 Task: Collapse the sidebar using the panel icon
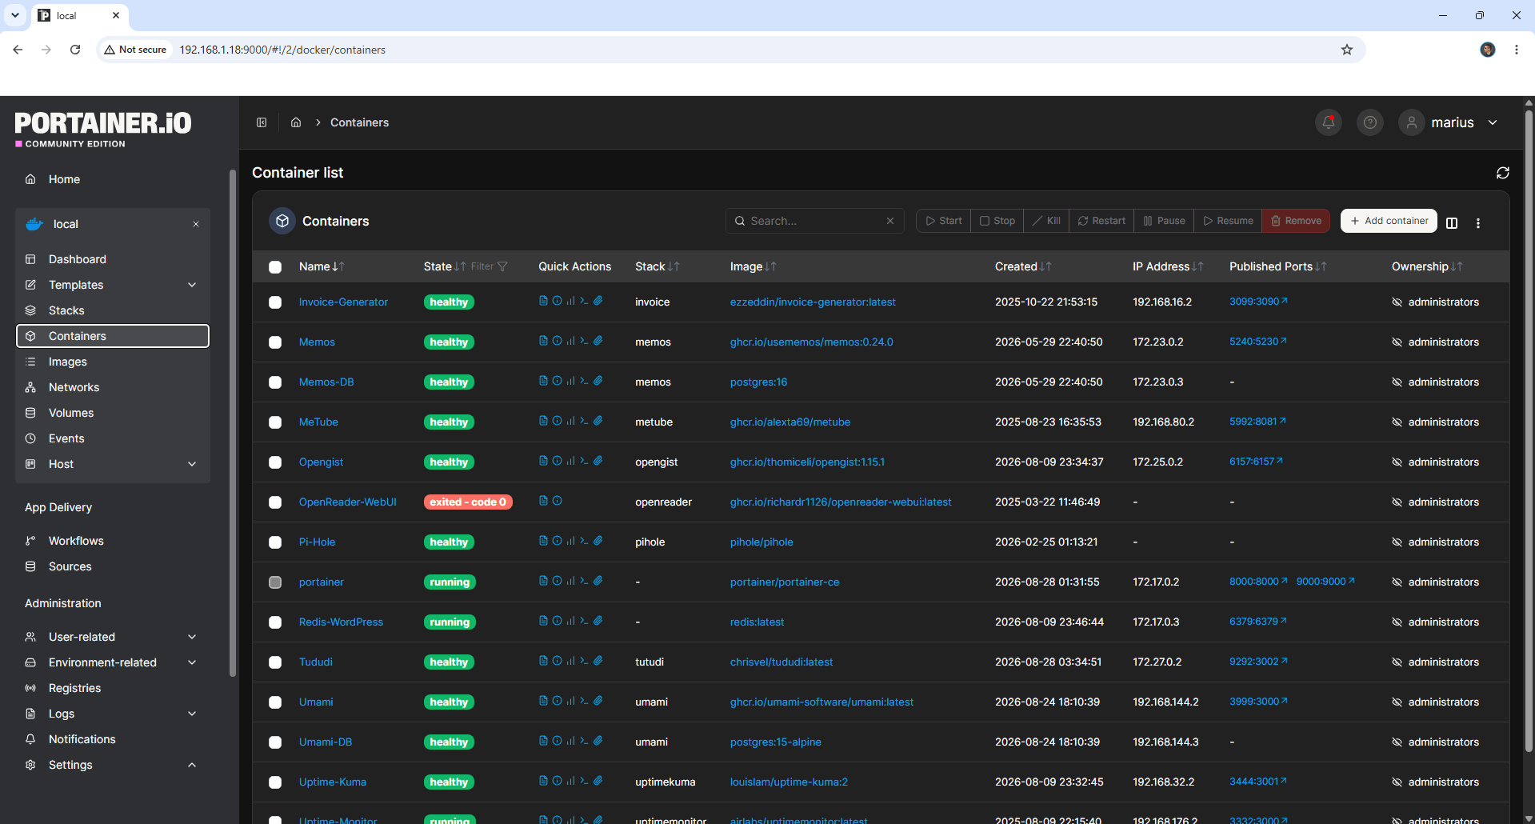(x=262, y=122)
